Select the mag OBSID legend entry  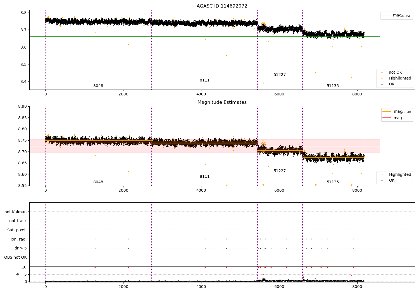(x=397, y=112)
